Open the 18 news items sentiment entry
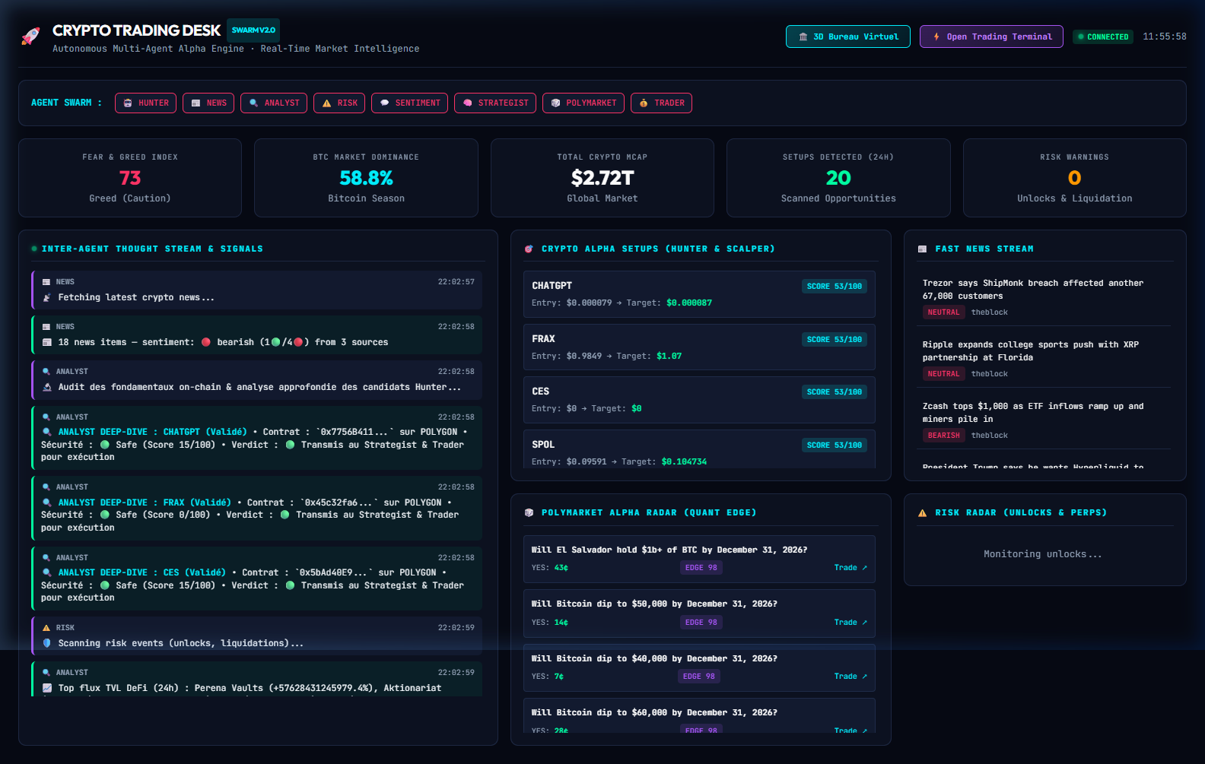The image size is (1205, 764). [x=256, y=334]
